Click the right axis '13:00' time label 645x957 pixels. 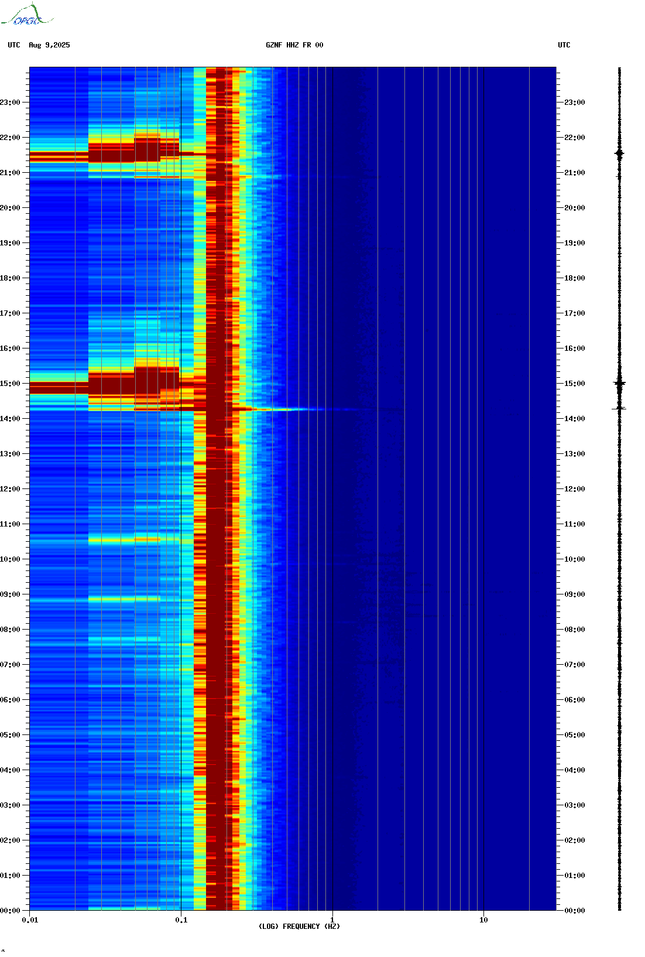coord(574,454)
